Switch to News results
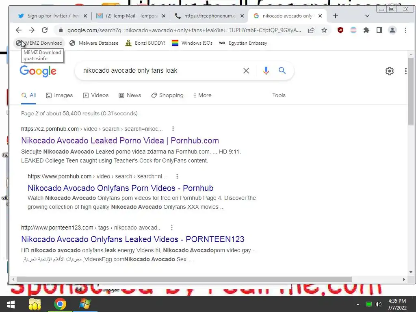Viewport: 416px width, 312px height. pyautogui.click(x=130, y=95)
